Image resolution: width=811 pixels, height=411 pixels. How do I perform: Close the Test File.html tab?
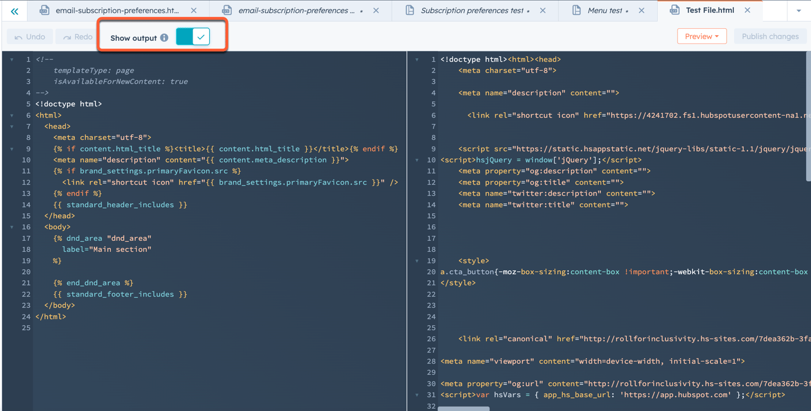coord(748,9)
